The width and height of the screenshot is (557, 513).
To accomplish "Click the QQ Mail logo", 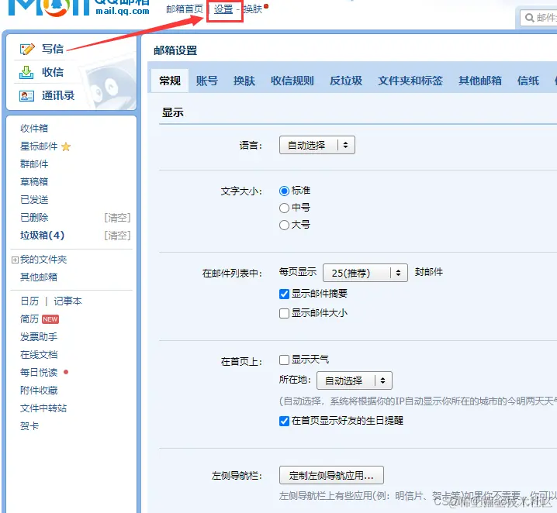I will 78,8.
